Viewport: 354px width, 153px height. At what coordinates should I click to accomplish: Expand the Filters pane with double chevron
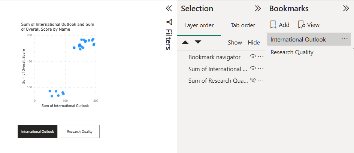(169, 9)
